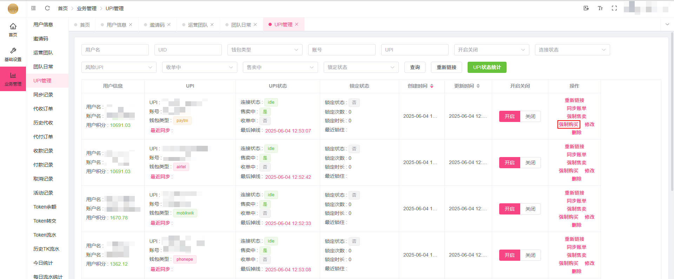Open 基础设置 wrench icon section

[x=13, y=54]
